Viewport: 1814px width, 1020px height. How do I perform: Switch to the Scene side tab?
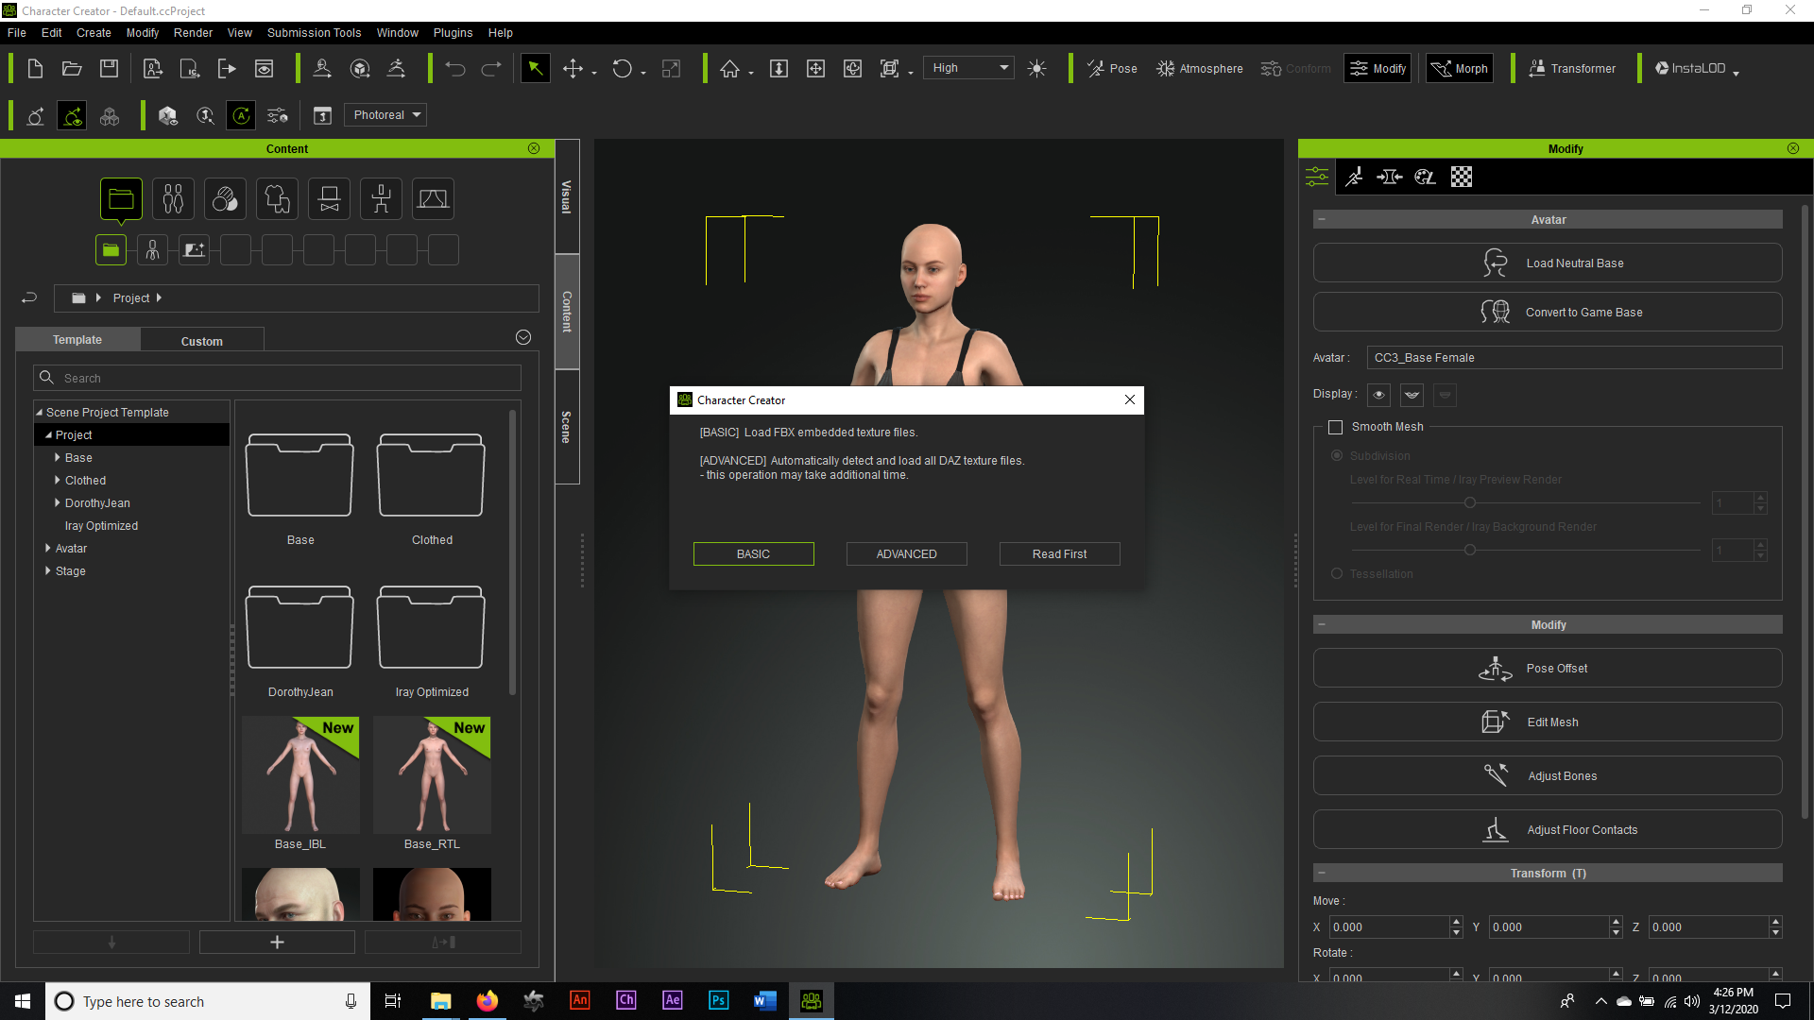[x=567, y=427]
